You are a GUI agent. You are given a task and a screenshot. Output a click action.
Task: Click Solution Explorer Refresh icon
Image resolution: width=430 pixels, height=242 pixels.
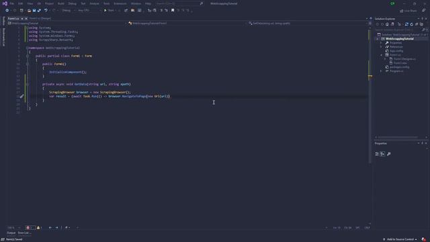pyautogui.click(x=412, y=24)
